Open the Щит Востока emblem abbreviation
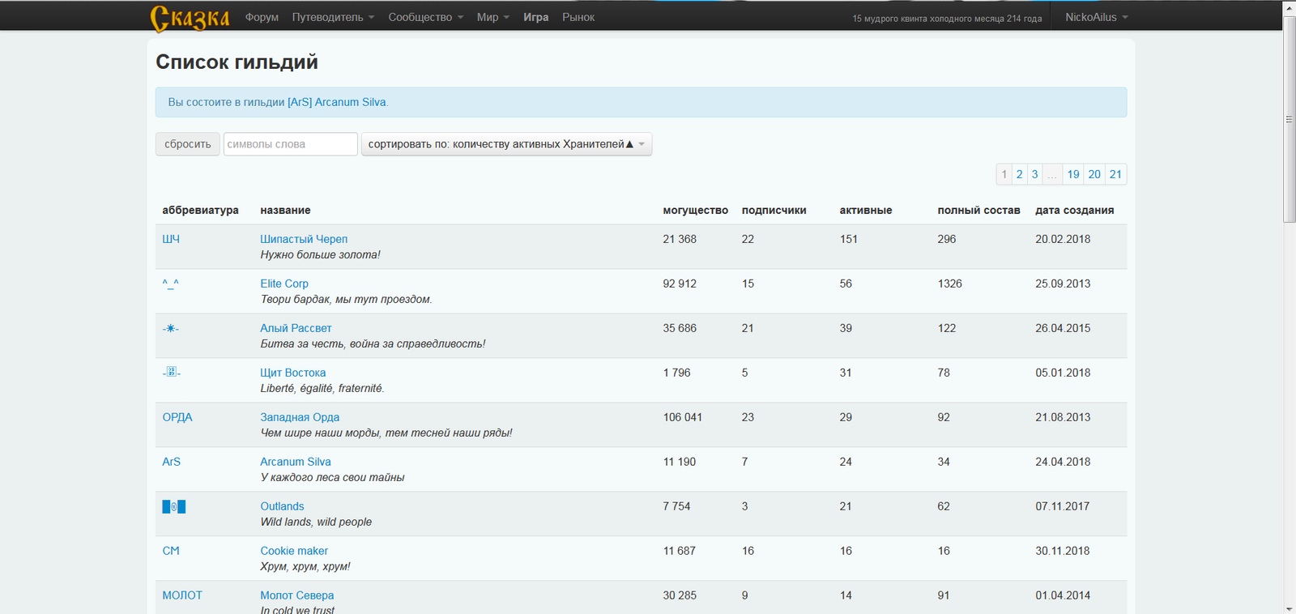The width and height of the screenshot is (1296, 614). 172,372
